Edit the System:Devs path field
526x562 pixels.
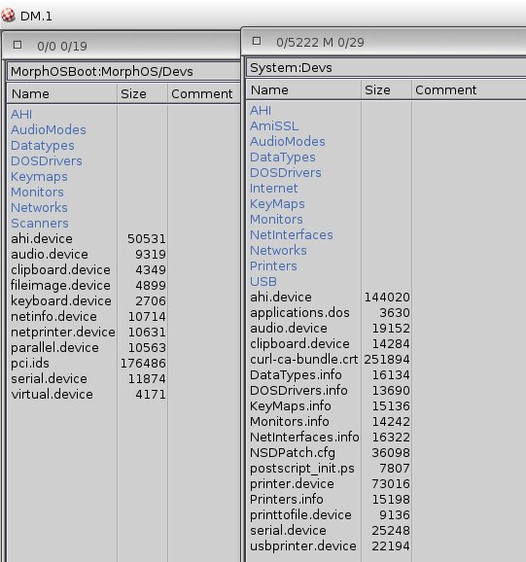pyautogui.click(x=386, y=67)
